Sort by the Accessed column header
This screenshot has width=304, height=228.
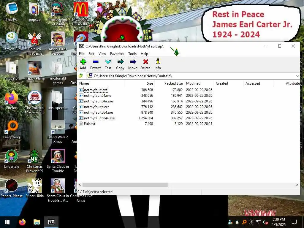pyautogui.click(x=259, y=83)
